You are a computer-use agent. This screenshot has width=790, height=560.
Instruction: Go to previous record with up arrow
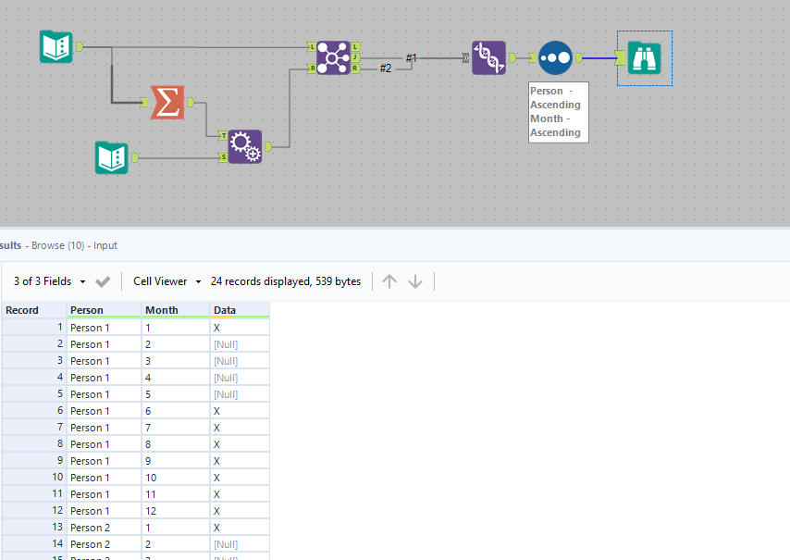click(x=389, y=281)
